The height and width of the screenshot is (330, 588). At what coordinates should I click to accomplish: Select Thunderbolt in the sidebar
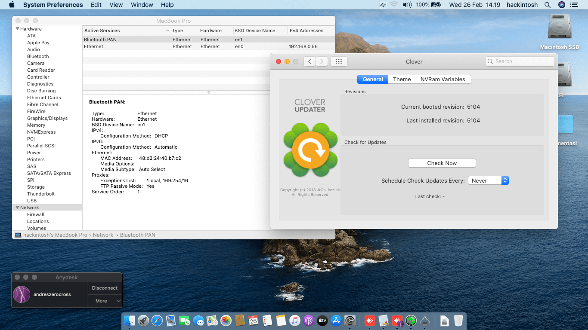[41, 194]
